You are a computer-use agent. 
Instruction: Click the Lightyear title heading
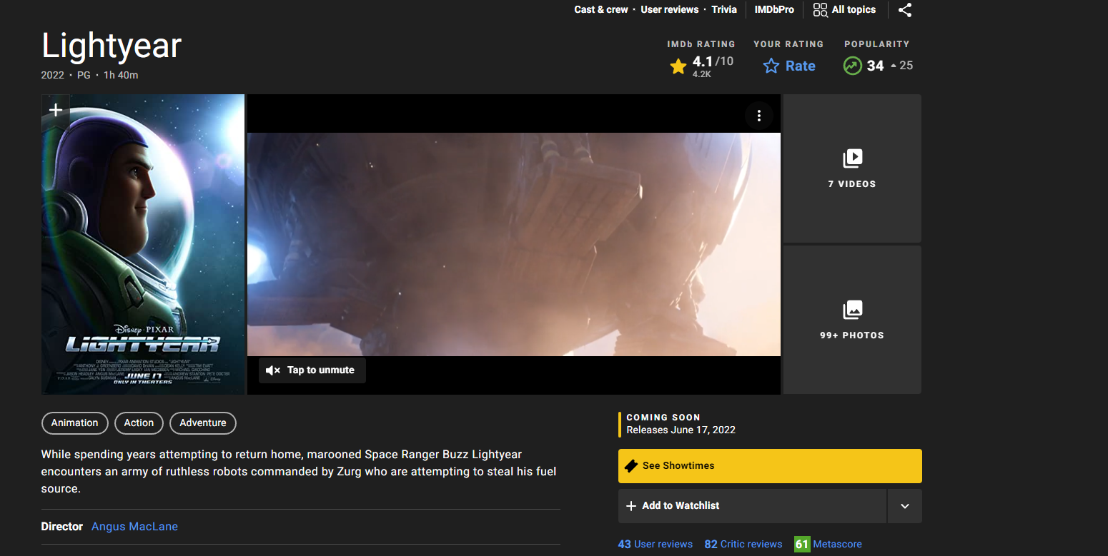(x=112, y=46)
